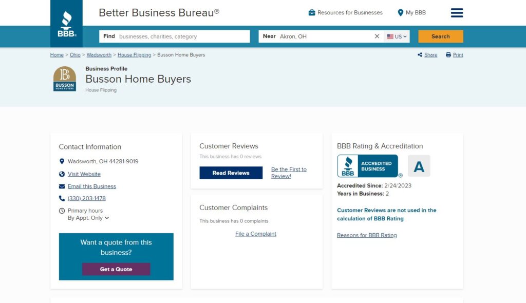526x303 pixels.
Task: Click the Busson Home Buyers breadcrumb text
Action: pos(181,55)
